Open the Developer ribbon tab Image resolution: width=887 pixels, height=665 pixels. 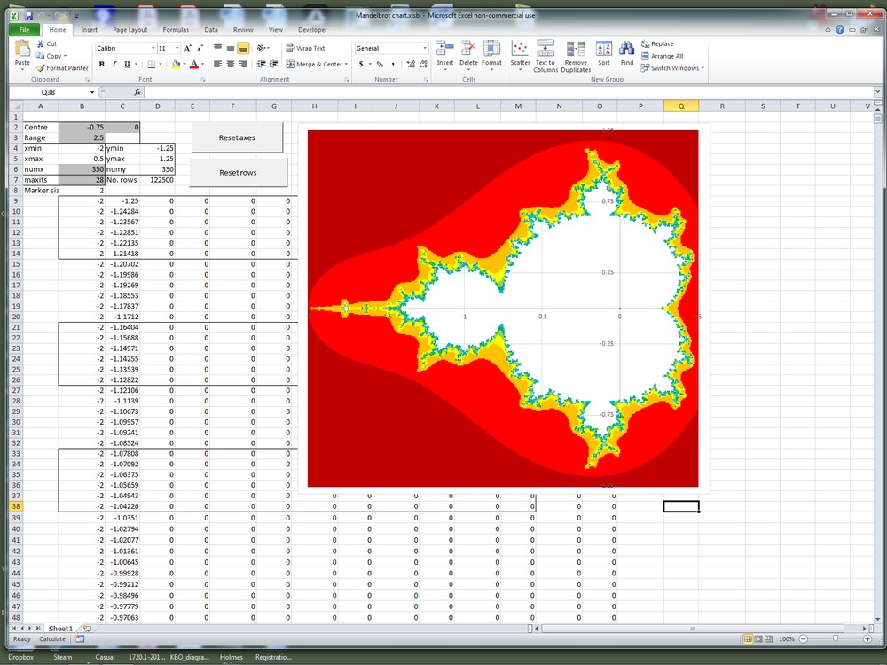coord(312,29)
